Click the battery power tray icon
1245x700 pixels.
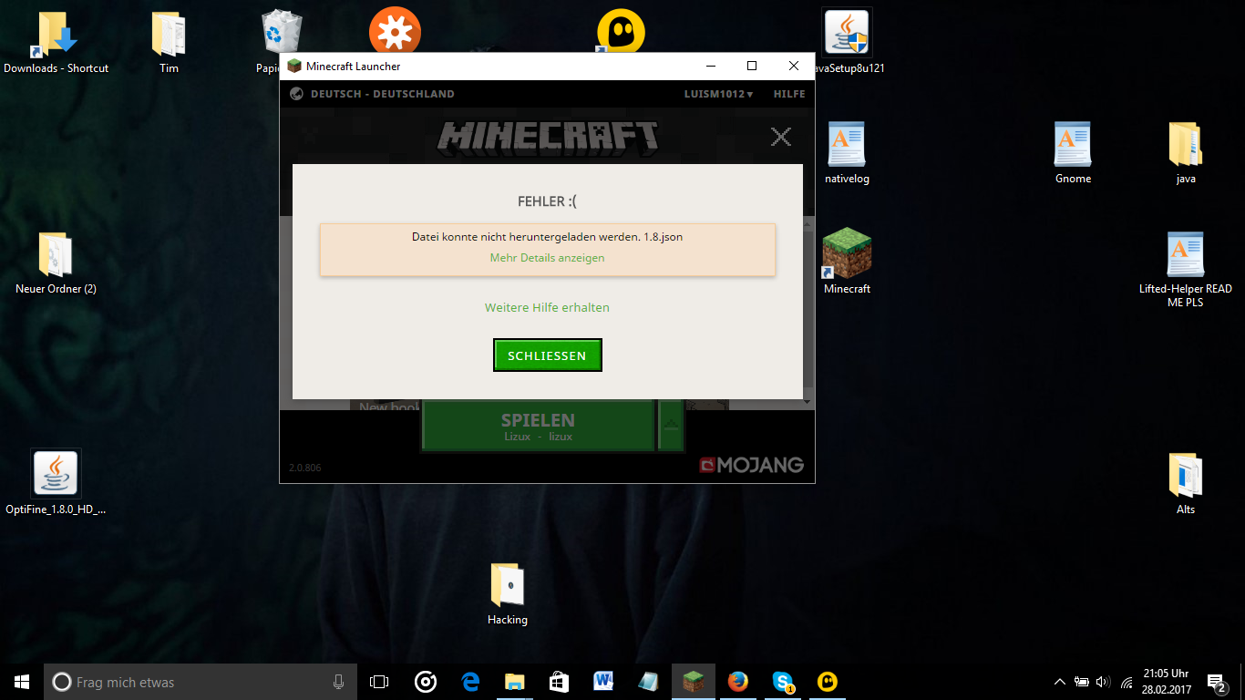pyautogui.click(x=1082, y=682)
